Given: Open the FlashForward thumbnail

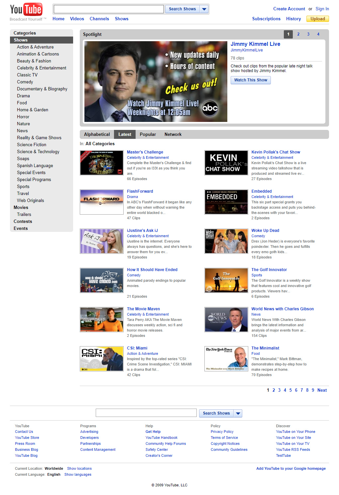Looking at the screenshot, I should click(102, 202).
